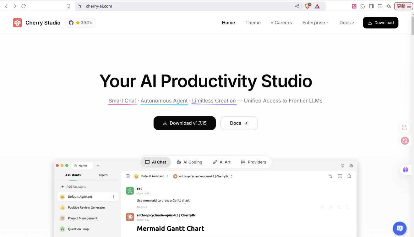Click the floating grid-sparkle widget icon
Viewport: 414px width, 237px height.
[x=405, y=127]
